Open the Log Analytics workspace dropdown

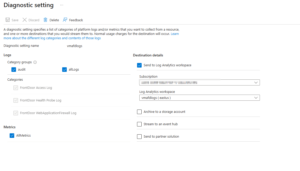(x=256, y=98)
